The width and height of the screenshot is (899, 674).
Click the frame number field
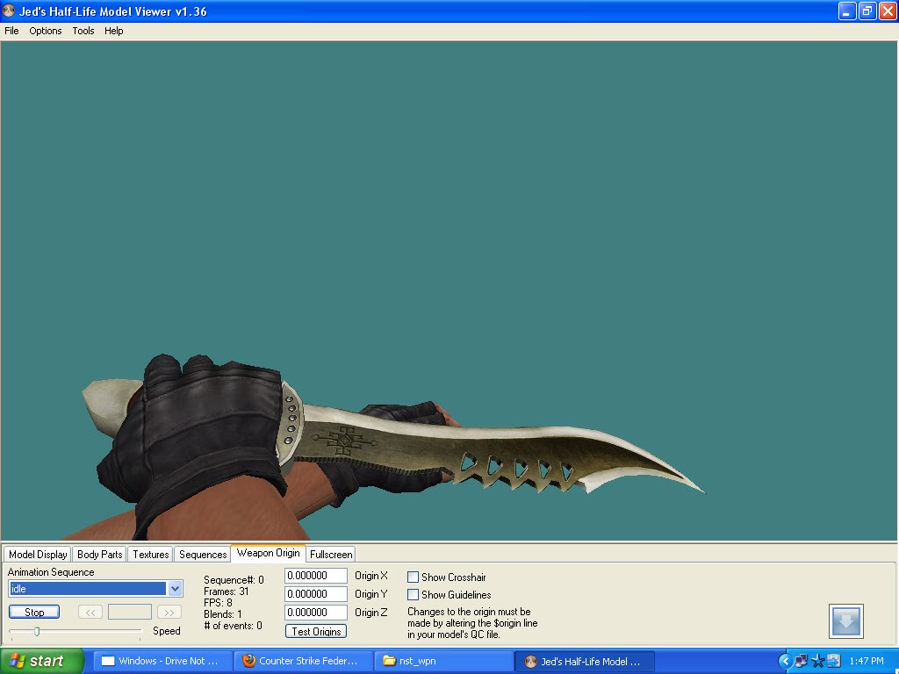(130, 612)
